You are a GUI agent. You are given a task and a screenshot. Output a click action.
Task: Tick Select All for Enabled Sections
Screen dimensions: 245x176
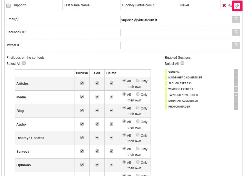(182, 63)
